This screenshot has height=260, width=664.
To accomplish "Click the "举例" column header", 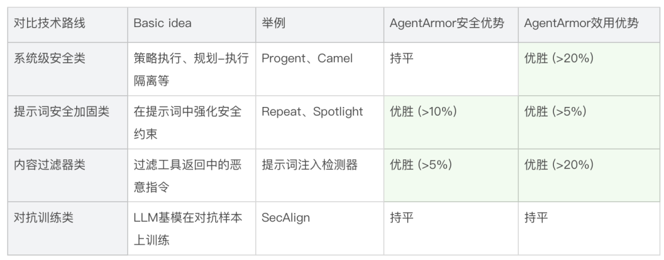I will pyautogui.click(x=274, y=23).
